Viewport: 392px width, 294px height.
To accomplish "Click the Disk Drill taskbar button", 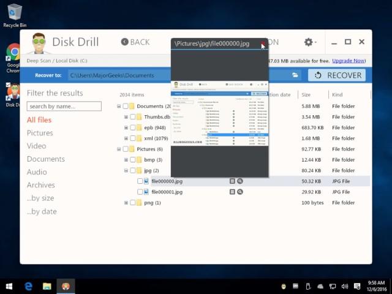I will click(66, 286).
